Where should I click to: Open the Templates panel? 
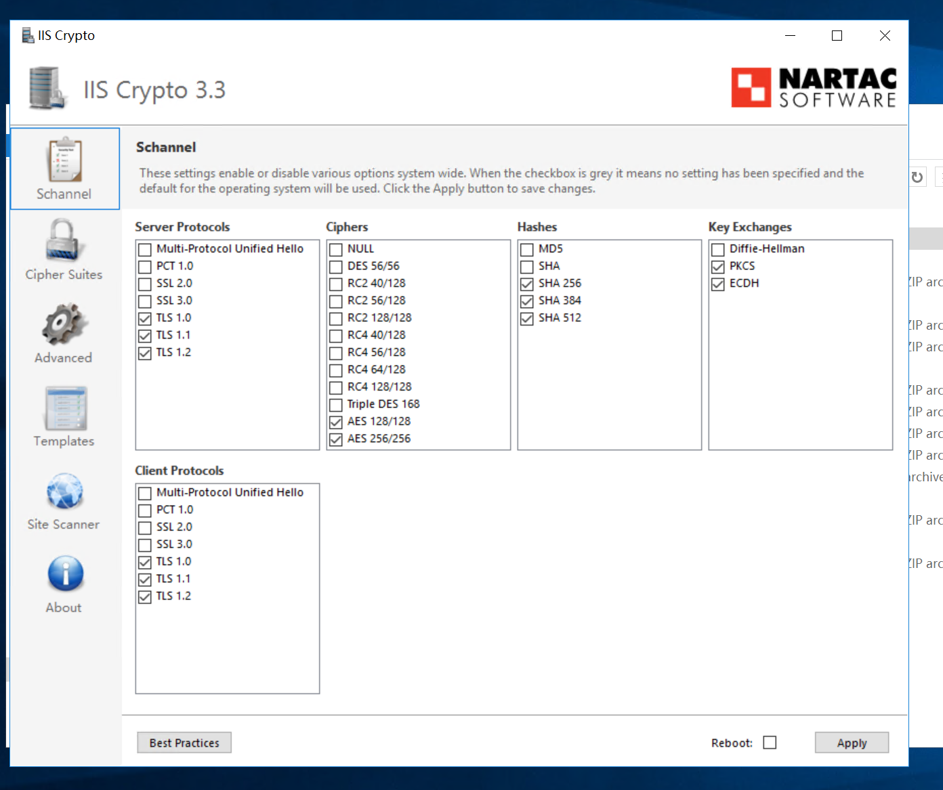(64, 416)
